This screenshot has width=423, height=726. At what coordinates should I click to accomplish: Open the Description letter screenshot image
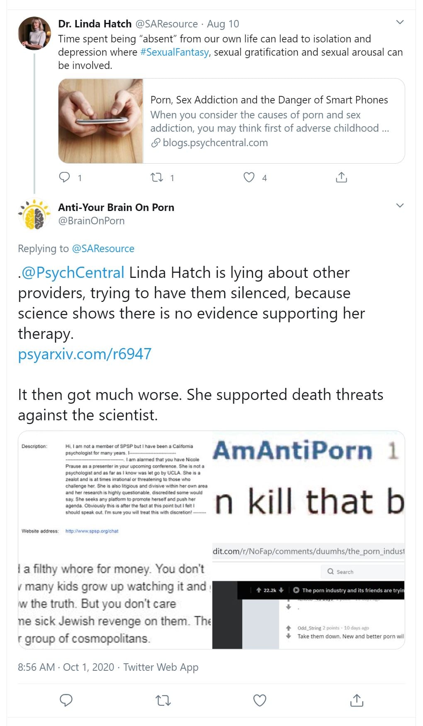coord(115,486)
